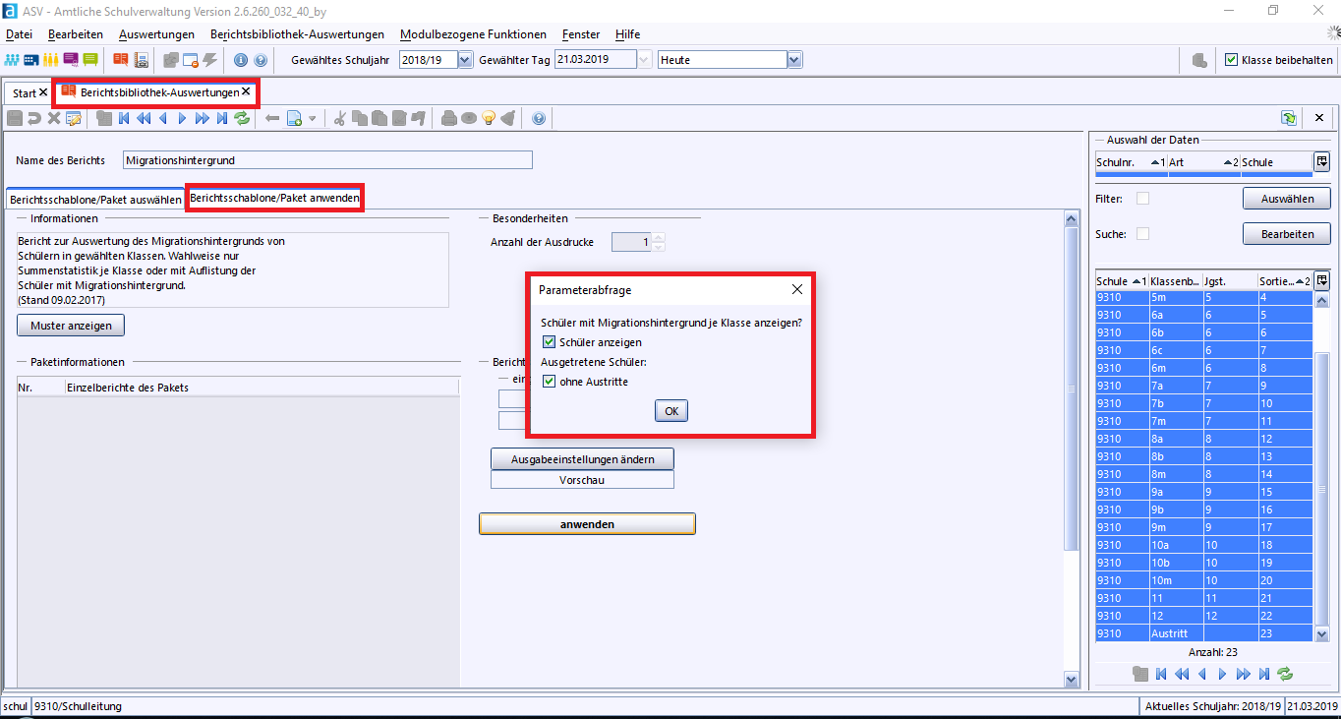The image size is (1341, 719).
Task: Click the printer icon in secondary toolbar
Action: (x=449, y=118)
